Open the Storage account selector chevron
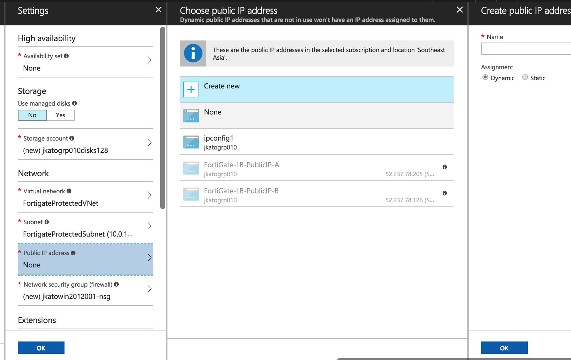Screen dimensions: 571x360 (x=149, y=142)
